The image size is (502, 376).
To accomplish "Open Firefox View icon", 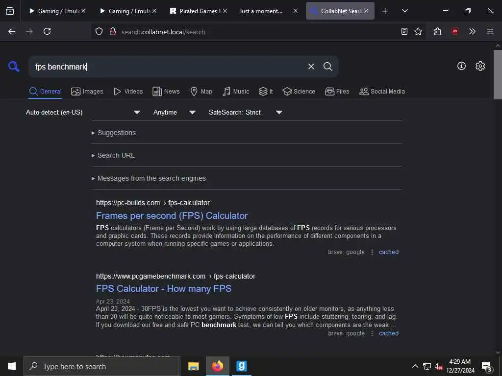I will click(x=10, y=11).
